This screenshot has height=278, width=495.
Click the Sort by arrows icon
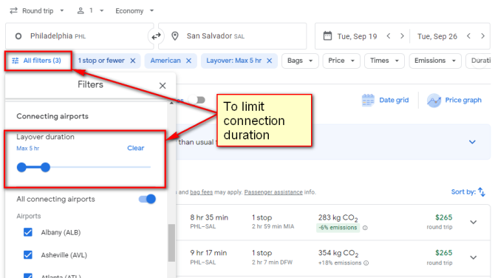pos(482,191)
